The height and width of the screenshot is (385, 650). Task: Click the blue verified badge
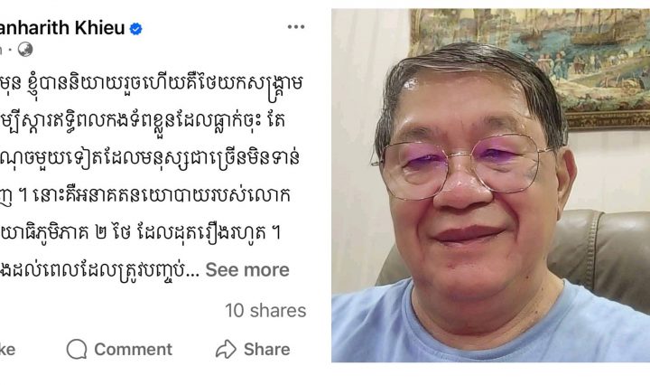tap(136, 29)
